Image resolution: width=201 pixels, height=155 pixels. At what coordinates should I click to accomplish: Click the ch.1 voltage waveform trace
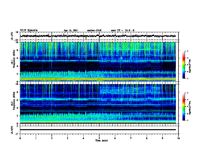pyautogui.click(x=98, y=36)
